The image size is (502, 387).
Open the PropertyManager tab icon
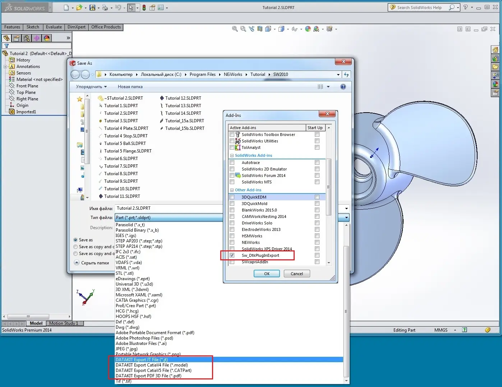17,38
